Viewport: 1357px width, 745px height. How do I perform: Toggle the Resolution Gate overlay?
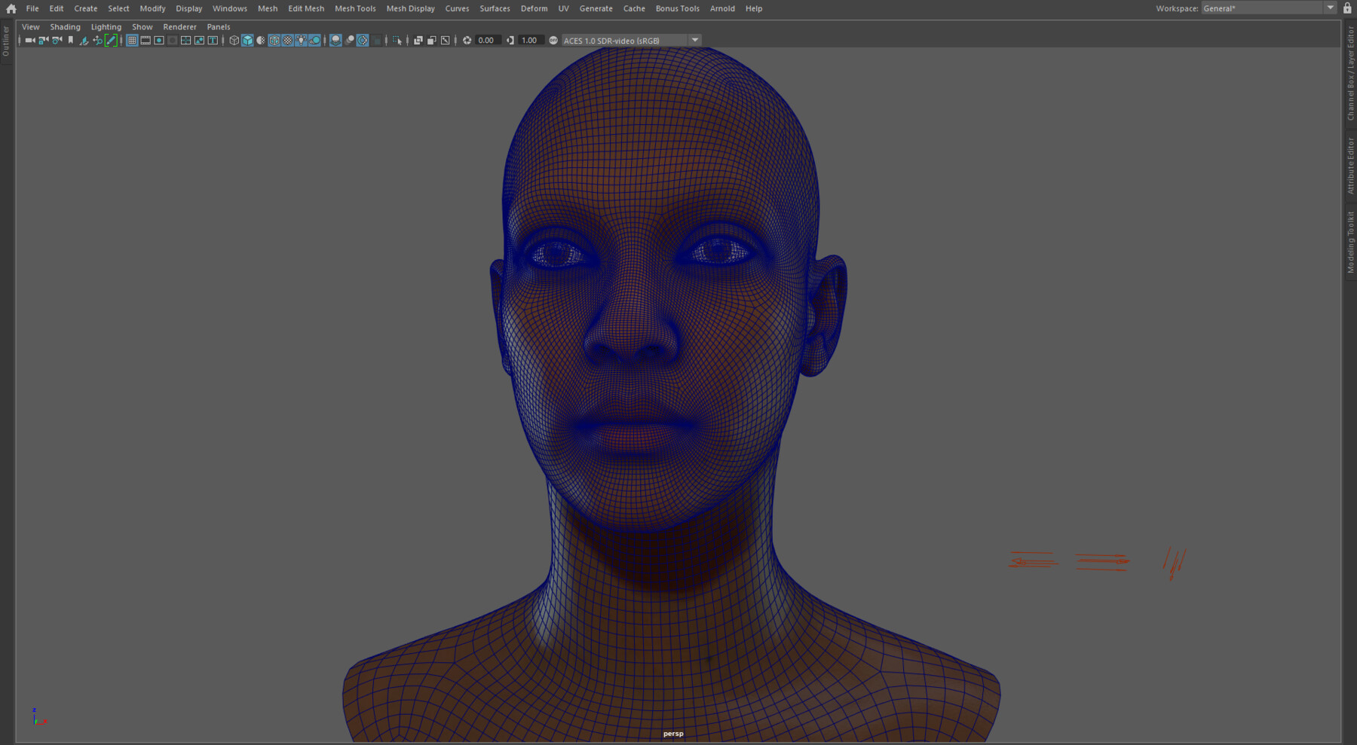159,41
